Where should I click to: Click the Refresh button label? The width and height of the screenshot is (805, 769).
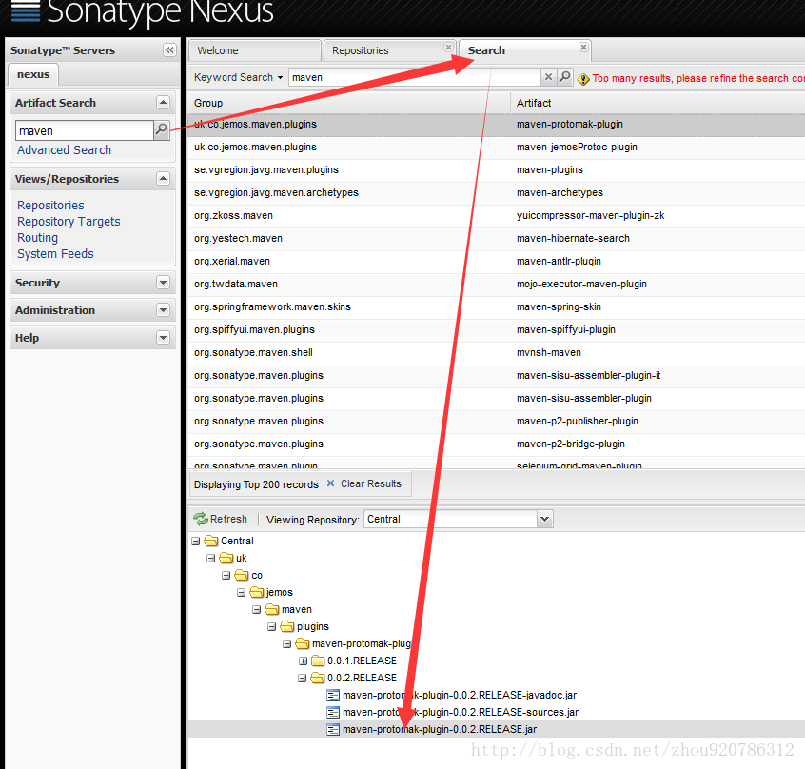tap(228, 519)
